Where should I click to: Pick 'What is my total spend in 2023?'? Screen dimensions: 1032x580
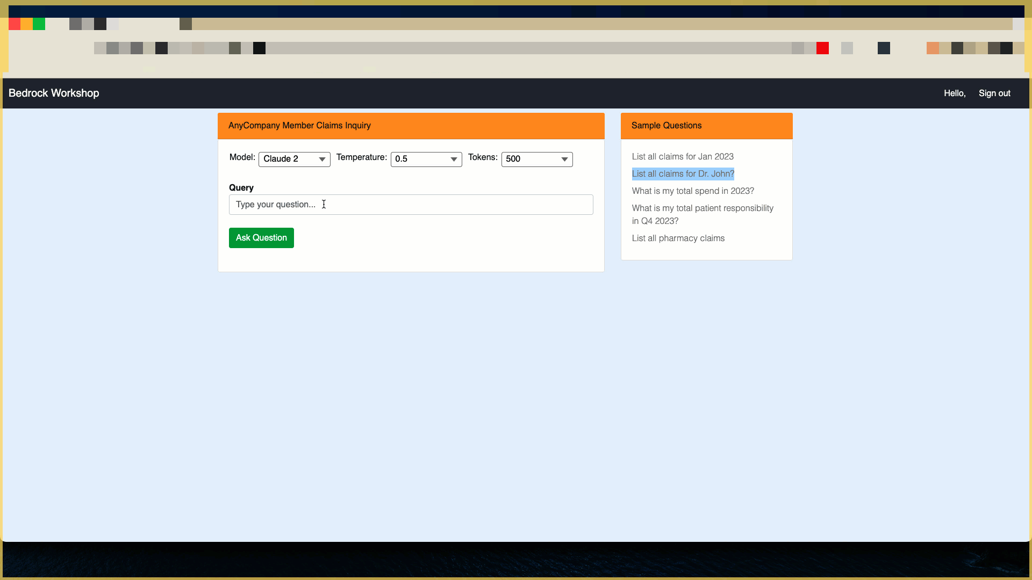(x=692, y=191)
